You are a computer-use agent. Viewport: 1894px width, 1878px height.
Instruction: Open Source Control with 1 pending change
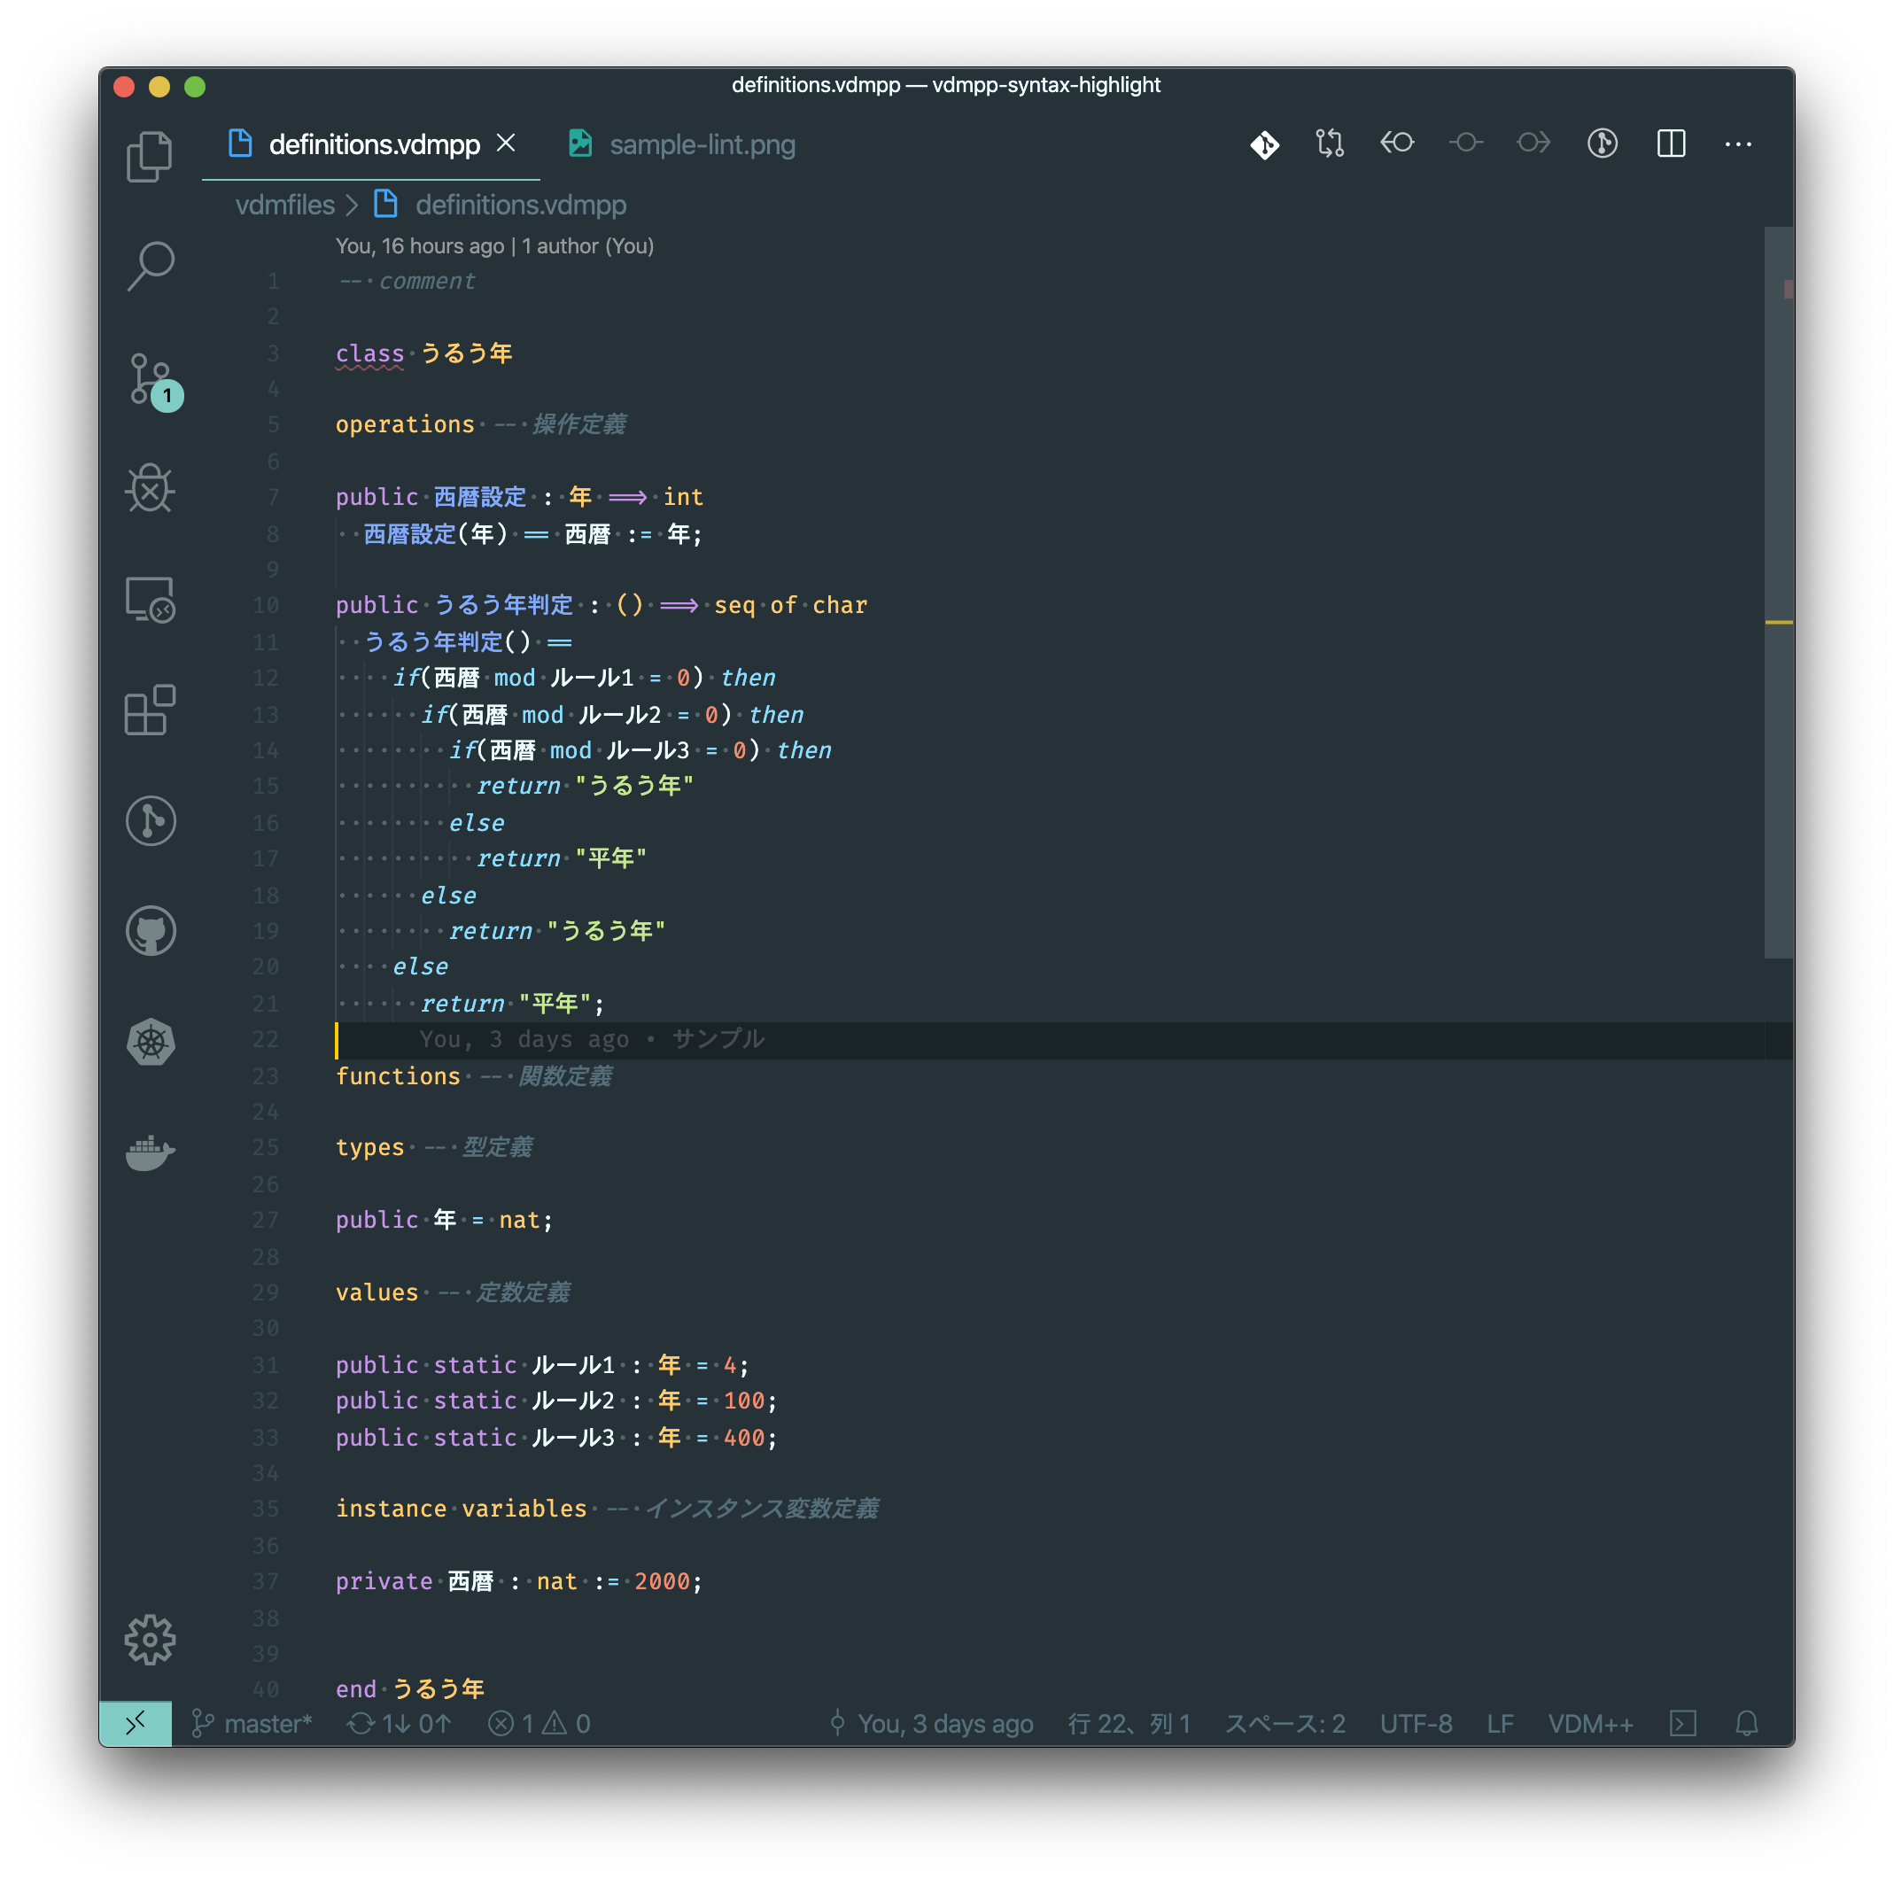(150, 378)
